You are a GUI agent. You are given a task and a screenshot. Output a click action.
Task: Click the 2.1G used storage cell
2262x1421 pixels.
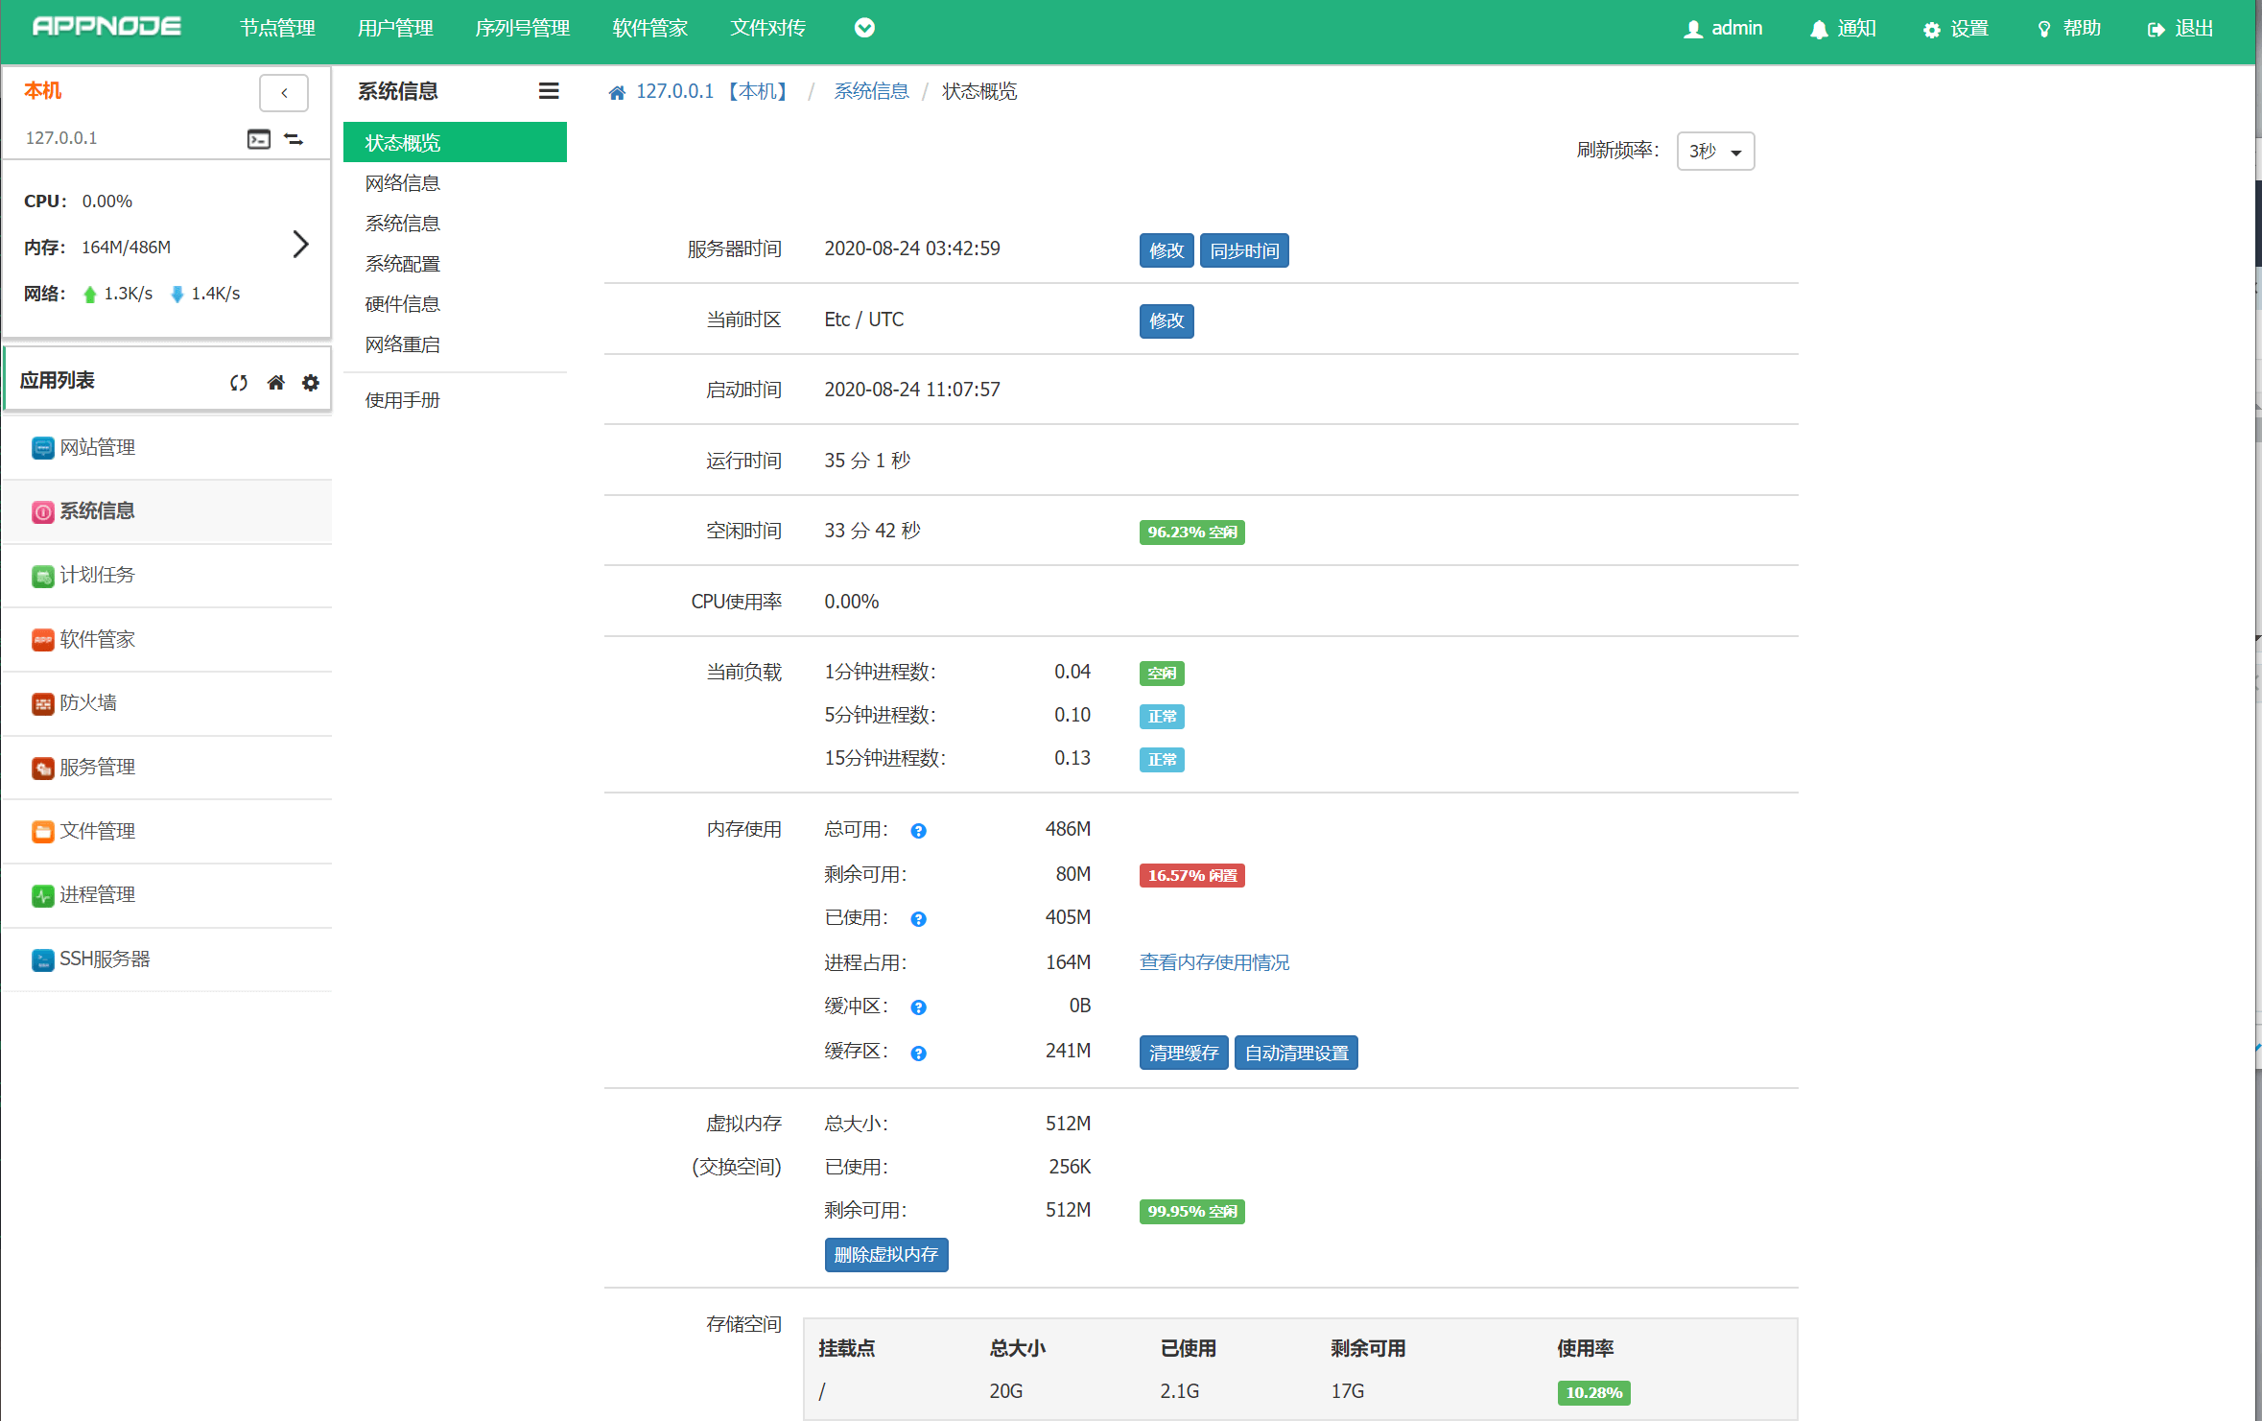pyautogui.click(x=1179, y=1391)
